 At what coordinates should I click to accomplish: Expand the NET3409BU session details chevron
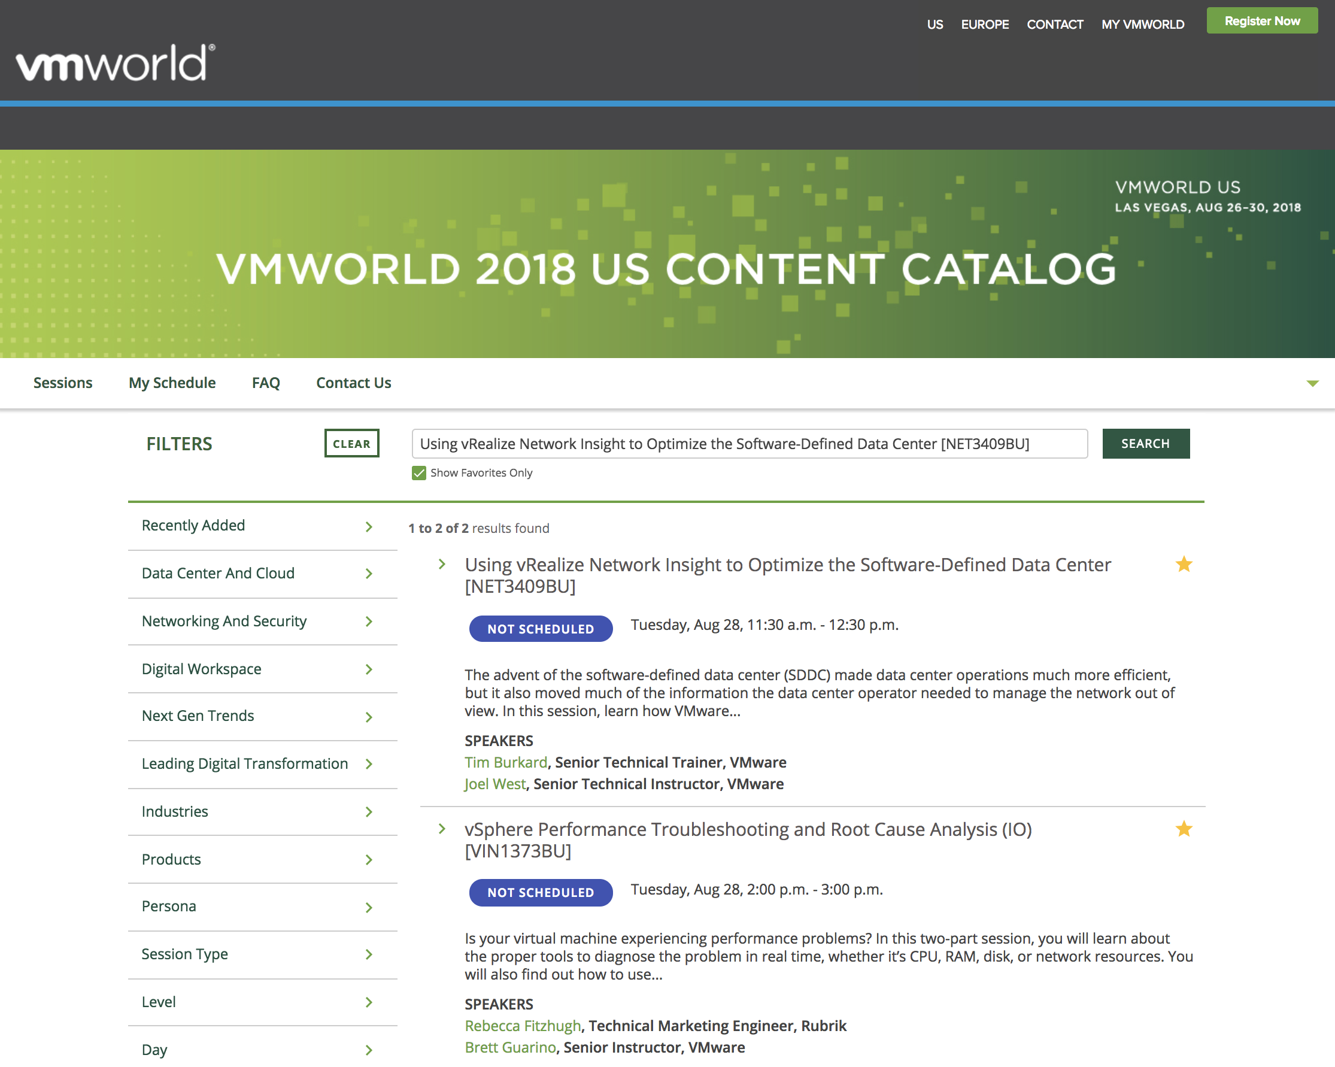(x=441, y=564)
